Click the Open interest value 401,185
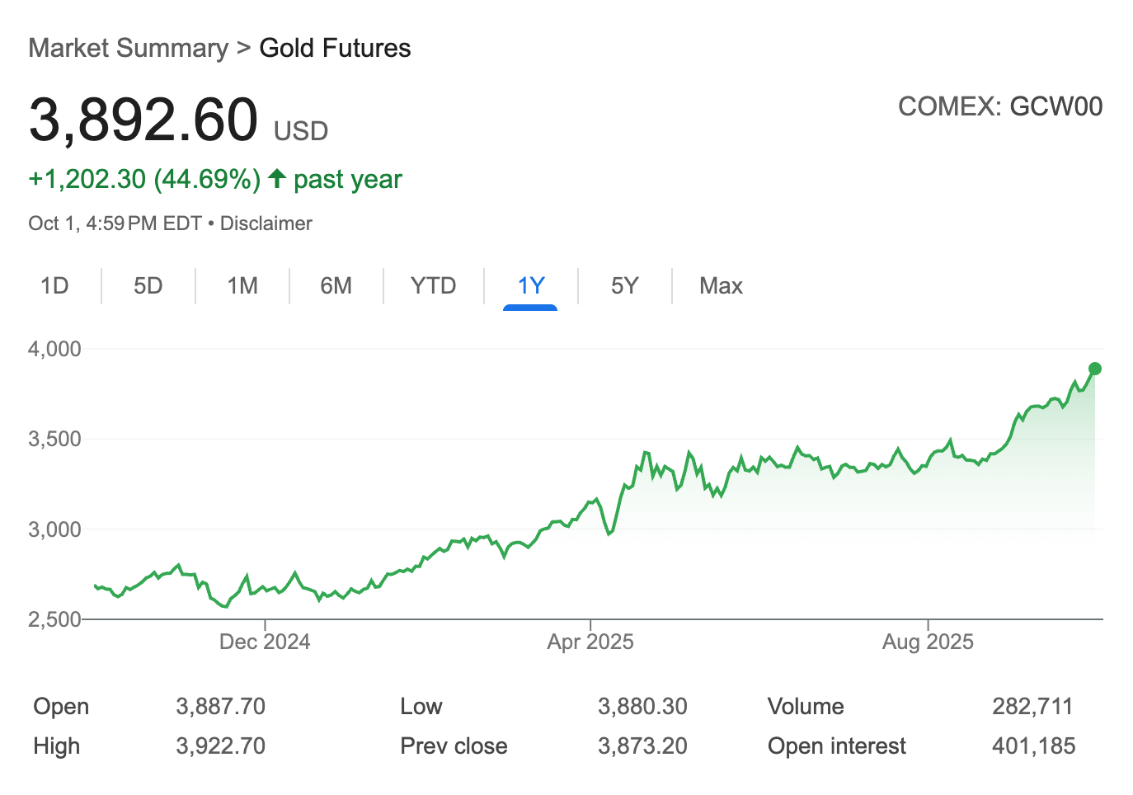The width and height of the screenshot is (1133, 795). [1033, 746]
